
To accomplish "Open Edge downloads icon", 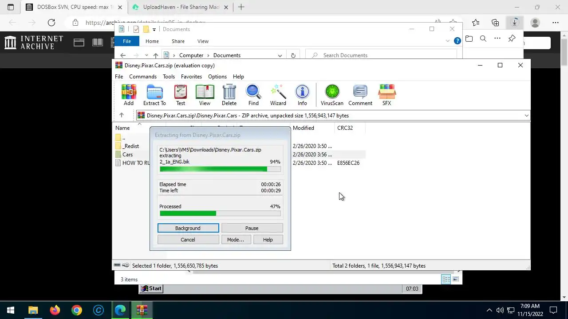I will [x=515, y=23].
